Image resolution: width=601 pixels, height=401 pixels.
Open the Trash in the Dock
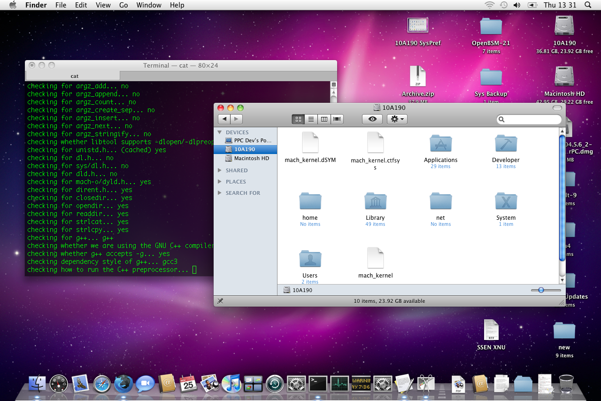(566, 384)
